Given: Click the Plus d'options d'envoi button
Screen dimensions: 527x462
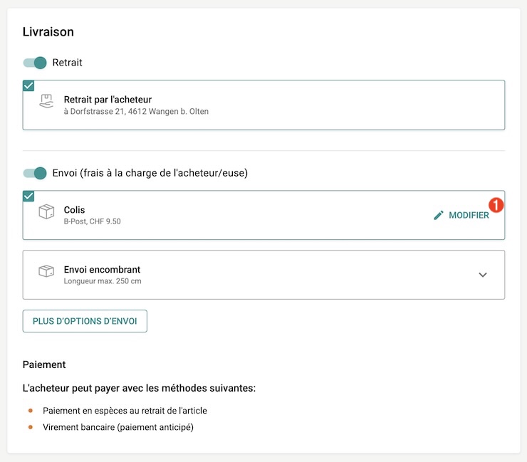Looking at the screenshot, I should pos(85,321).
